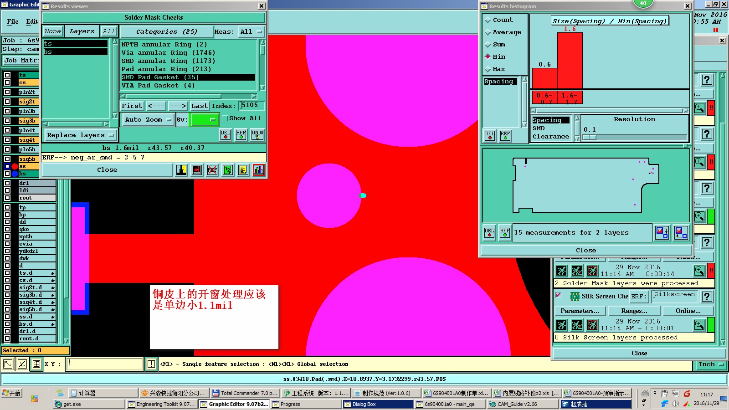Click first run icon in Solder Mask row
The image size is (729, 410).
tap(562, 271)
